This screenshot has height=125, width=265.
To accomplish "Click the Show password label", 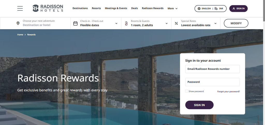I will [x=196, y=91].
